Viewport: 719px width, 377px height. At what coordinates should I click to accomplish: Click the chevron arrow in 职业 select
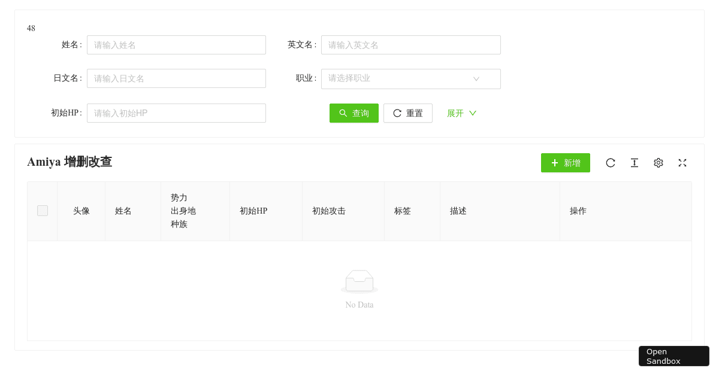[x=476, y=78]
